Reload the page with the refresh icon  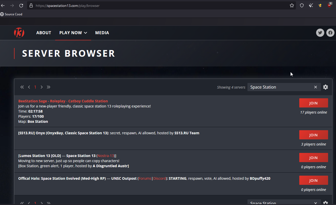click(21, 5)
